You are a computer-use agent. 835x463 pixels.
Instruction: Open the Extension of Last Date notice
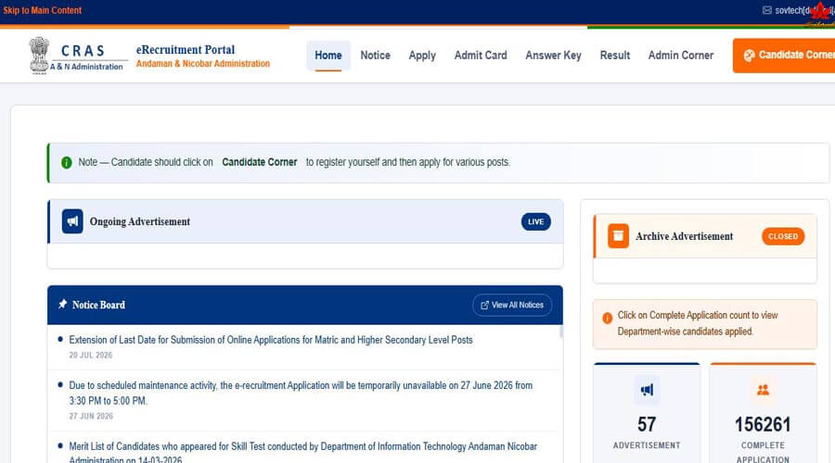(x=271, y=340)
